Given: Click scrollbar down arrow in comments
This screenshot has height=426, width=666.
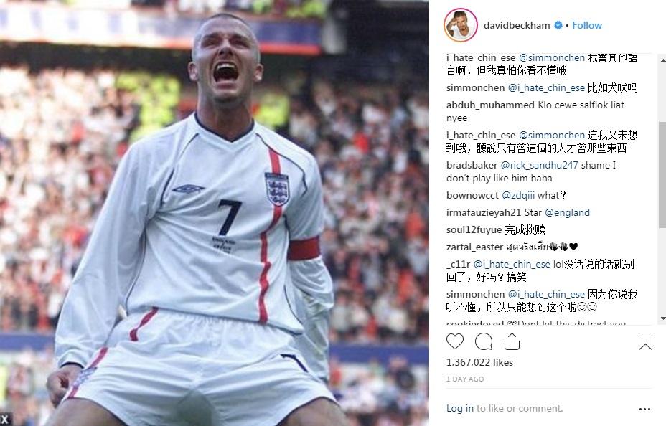Looking at the screenshot, I should point(662,318).
